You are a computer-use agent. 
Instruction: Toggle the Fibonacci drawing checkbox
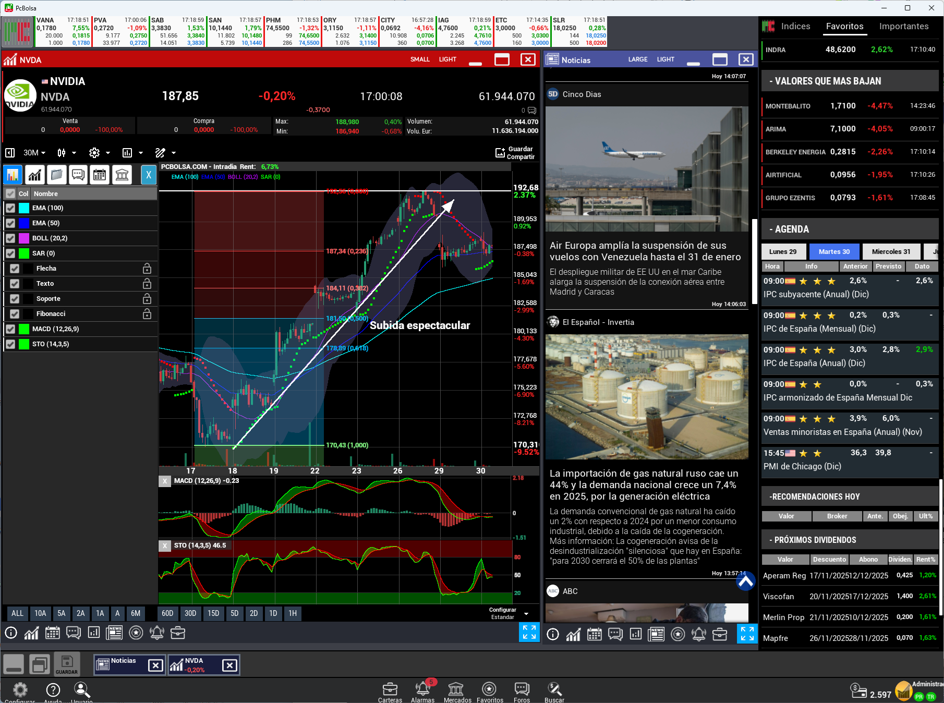point(15,314)
